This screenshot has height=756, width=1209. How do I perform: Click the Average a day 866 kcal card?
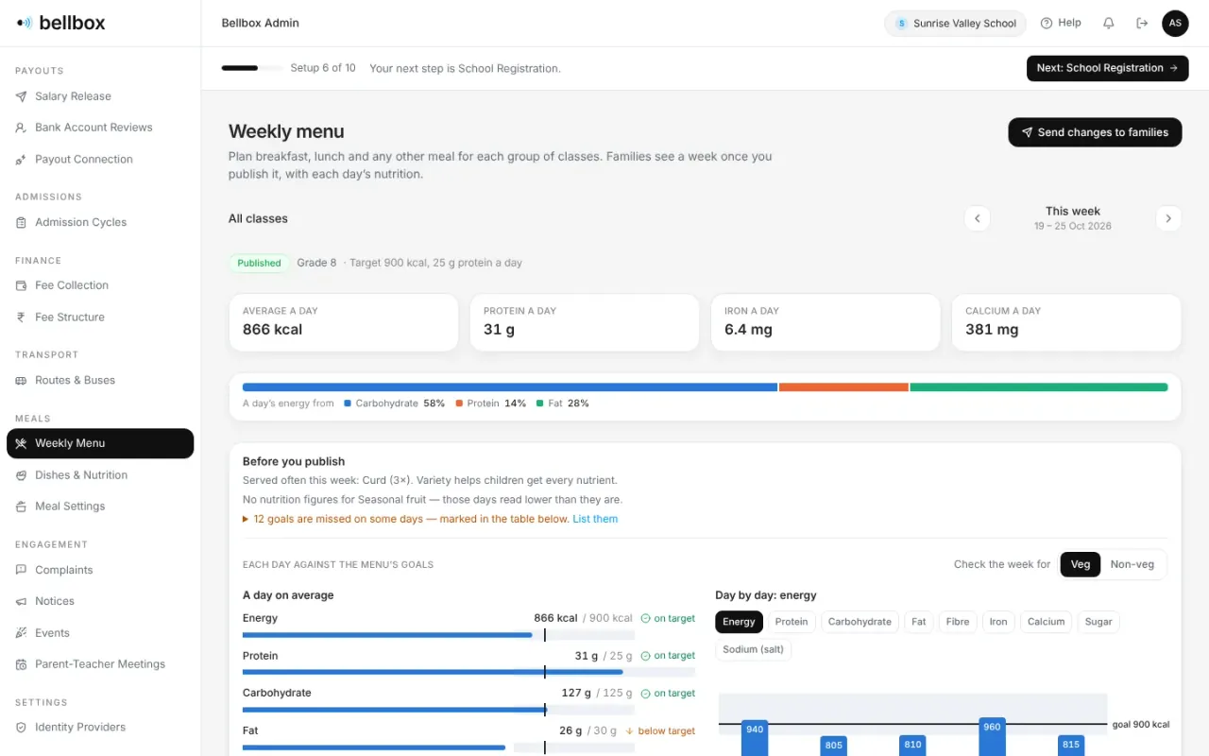point(344,322)
